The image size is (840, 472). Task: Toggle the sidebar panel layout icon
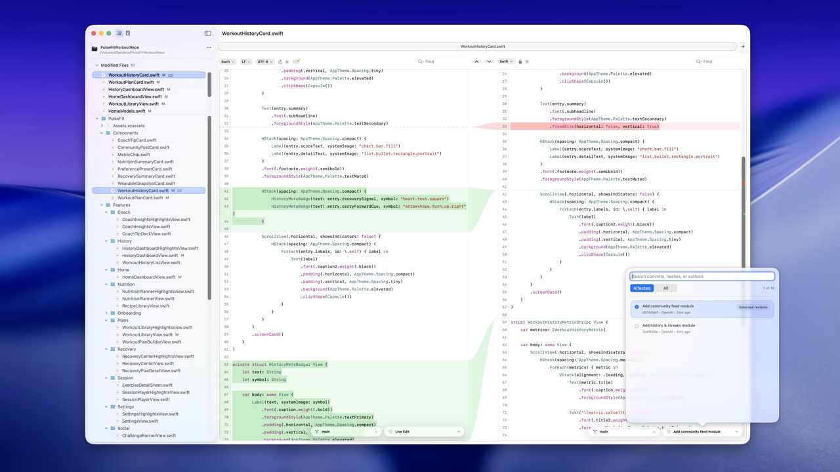point(208,33)
